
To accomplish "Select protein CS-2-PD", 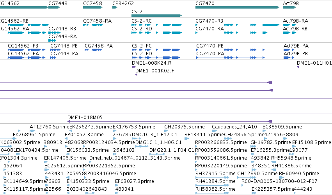I will (156, 58).
